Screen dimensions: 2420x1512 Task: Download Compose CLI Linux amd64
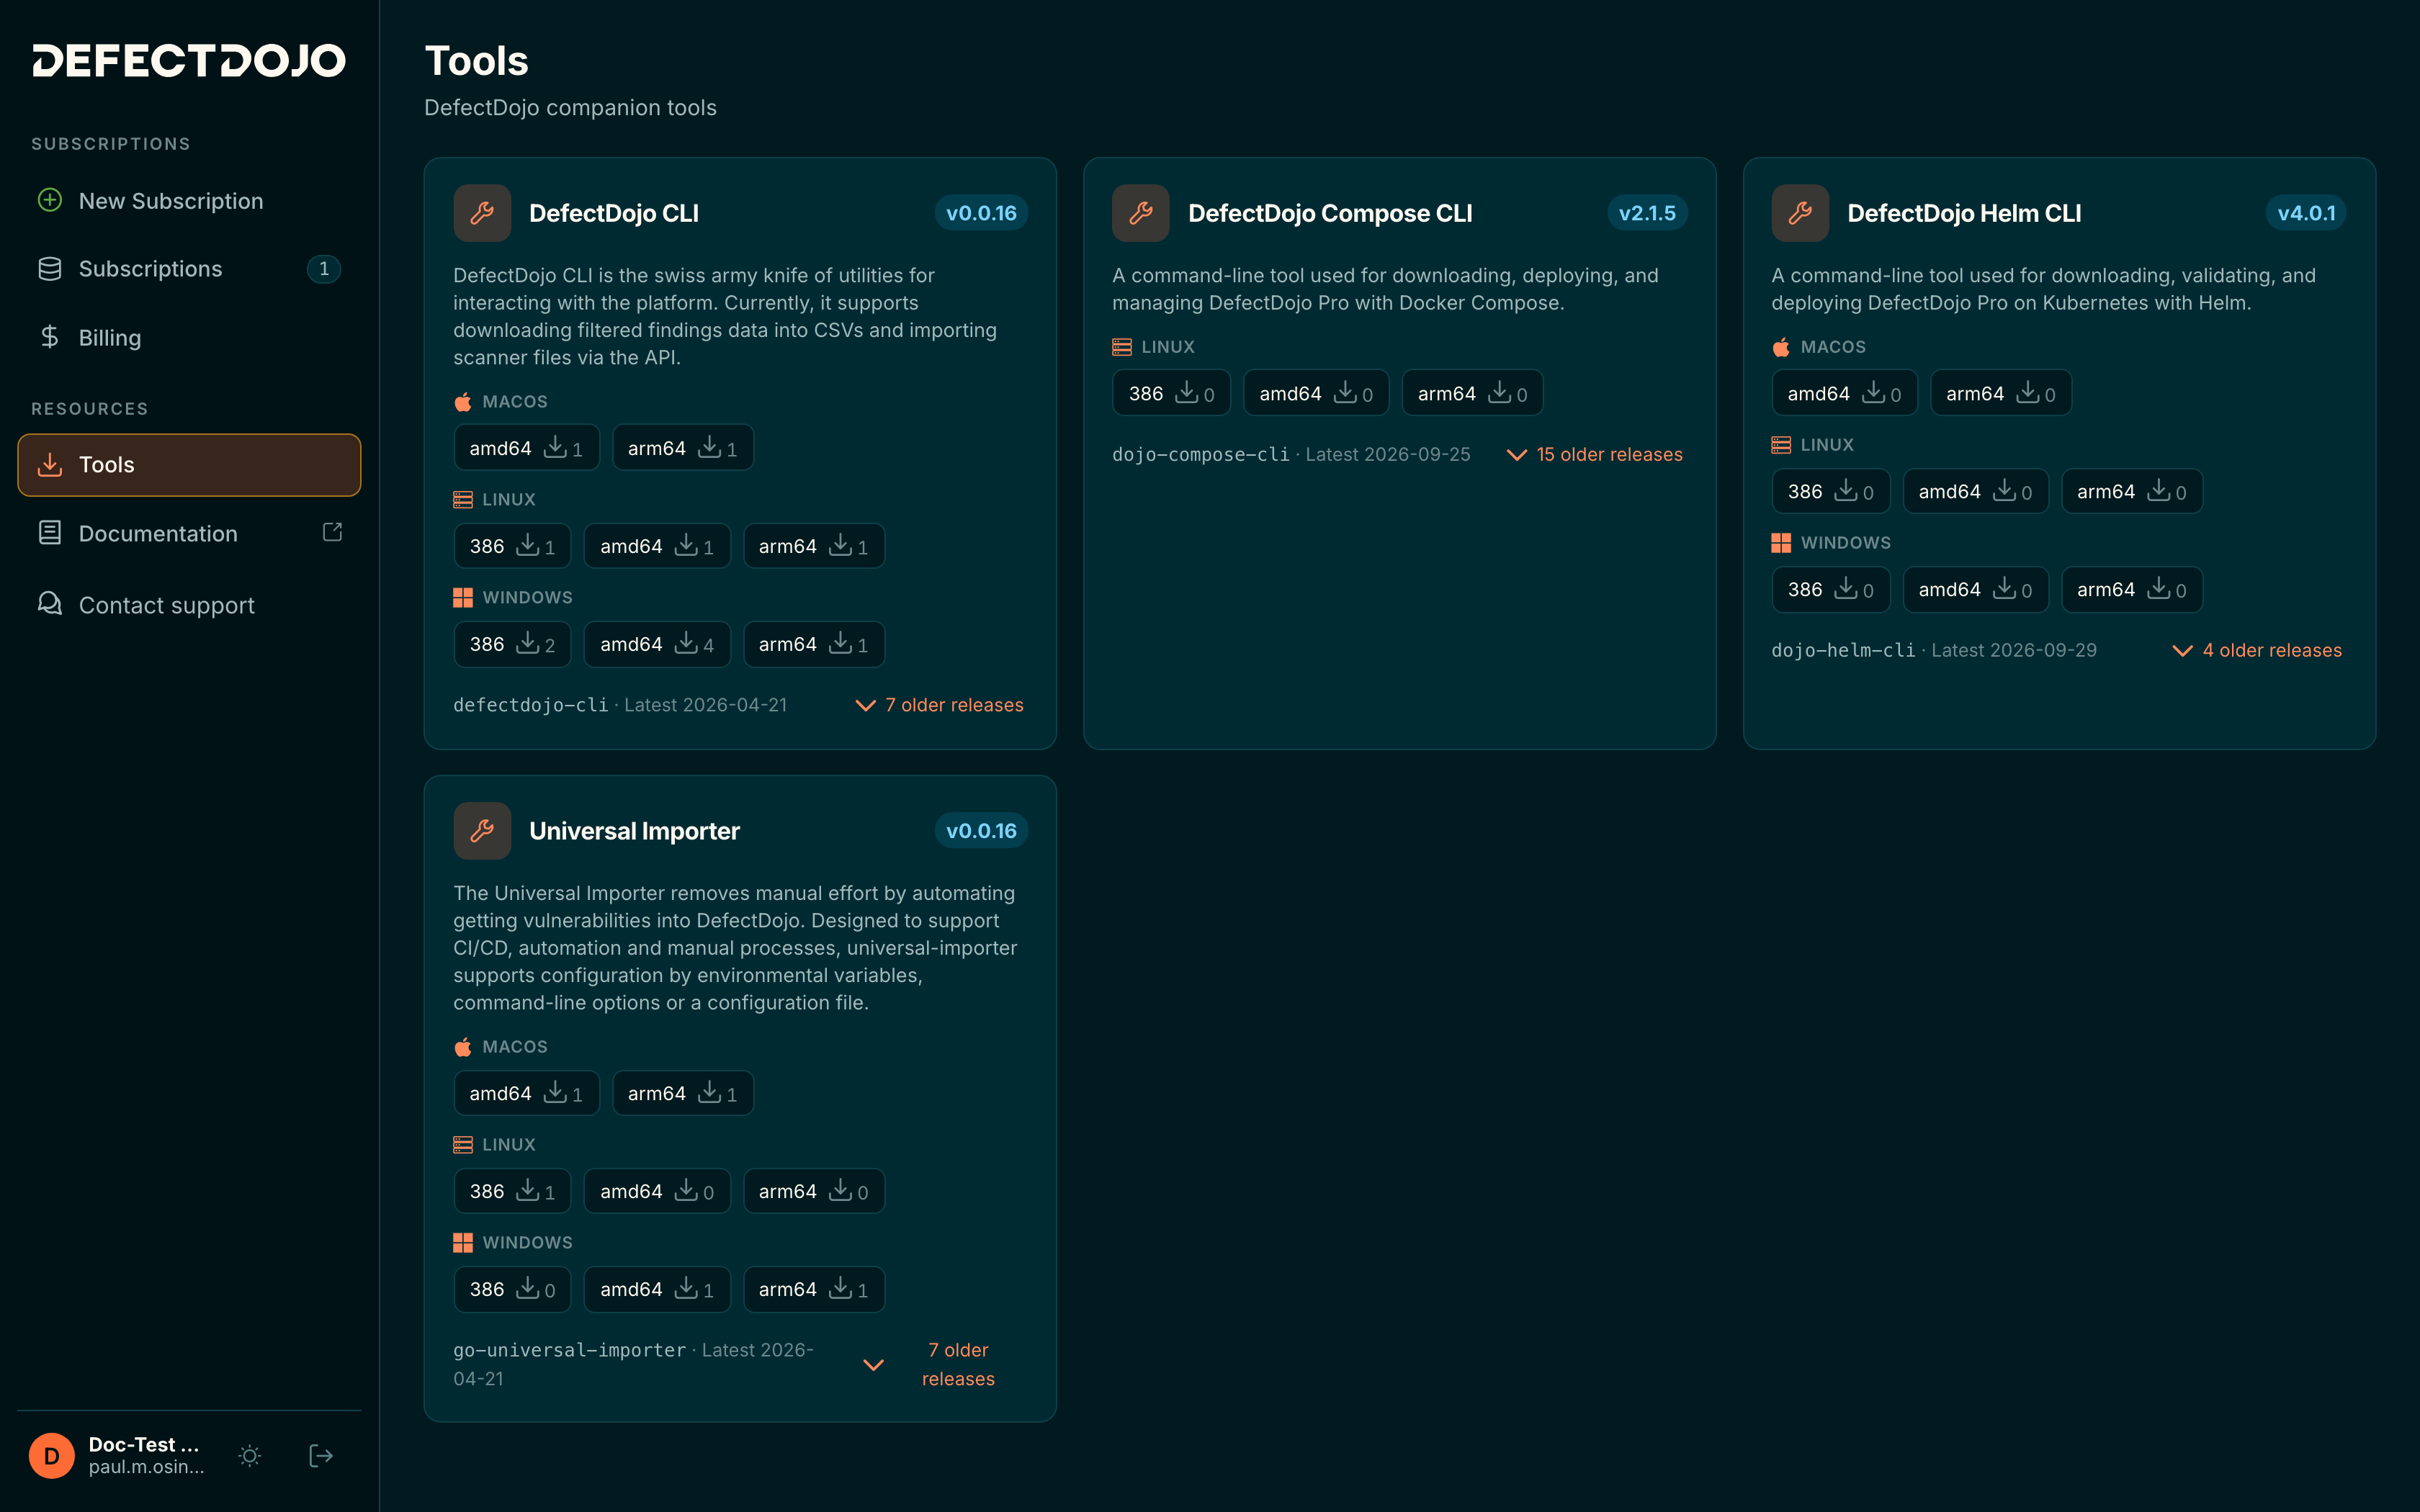(x=1316, y=393)
